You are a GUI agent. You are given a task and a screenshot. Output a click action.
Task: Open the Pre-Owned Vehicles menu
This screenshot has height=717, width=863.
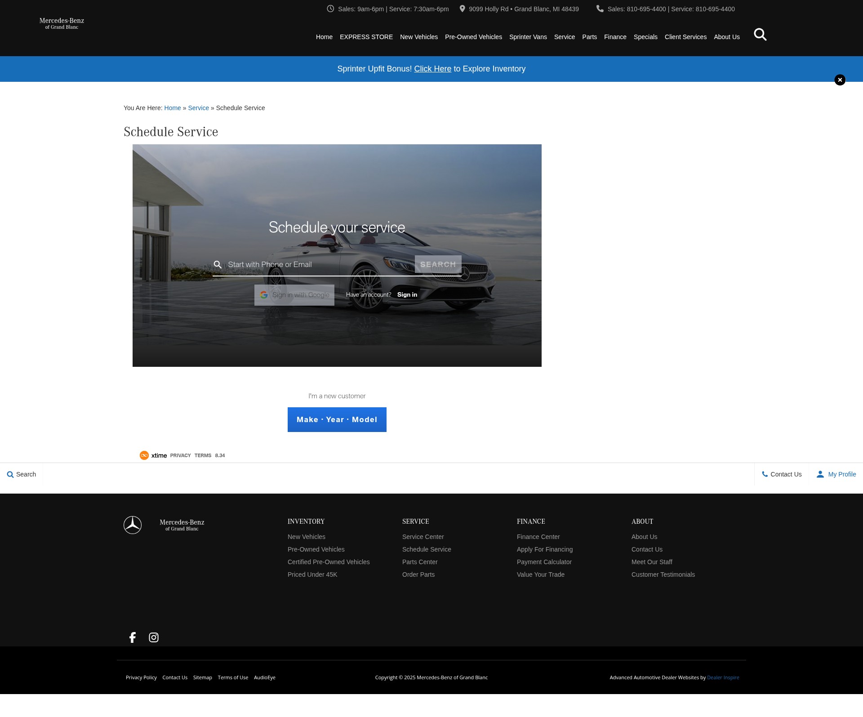point(473,37)
